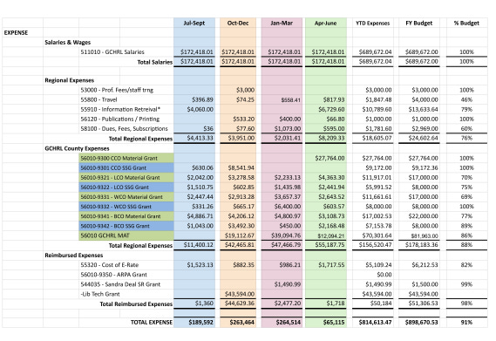
Task: Click the 56010 GCHRL MAT cell
Action: tap(126, 235)
